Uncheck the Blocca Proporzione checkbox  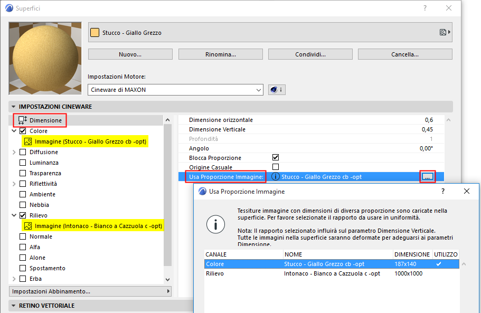276,157
